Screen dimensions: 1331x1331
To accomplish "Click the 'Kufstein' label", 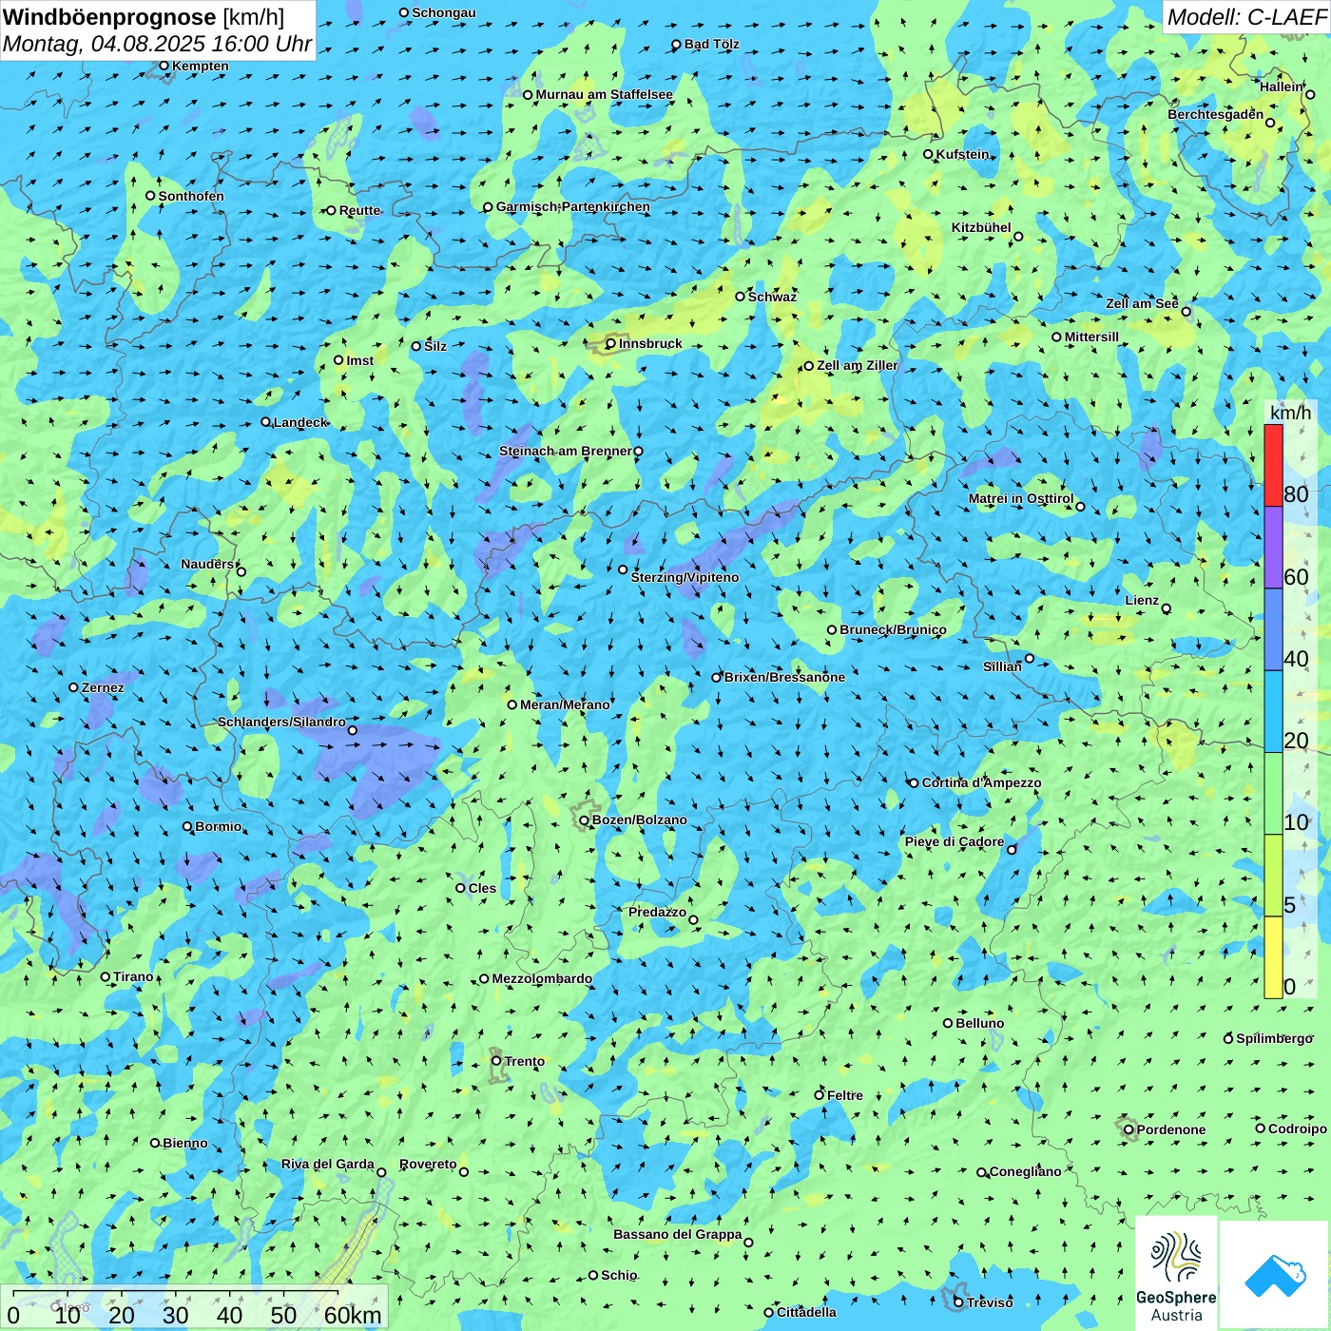I will pos(962,154).
